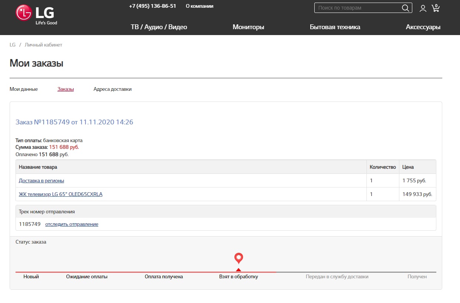Open the LG 65" OLED65CXRLA product link
The width and height of the screenshot is (460, 303).
click(x=61, y=194)
